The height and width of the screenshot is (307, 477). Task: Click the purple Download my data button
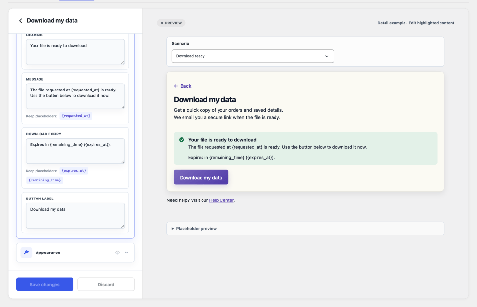201,177
